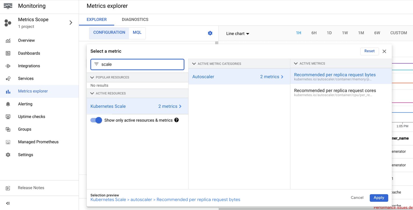Open the Dashboards page link
The height and width of the screenshot is (210, 413).
click(x=29, y=53)
